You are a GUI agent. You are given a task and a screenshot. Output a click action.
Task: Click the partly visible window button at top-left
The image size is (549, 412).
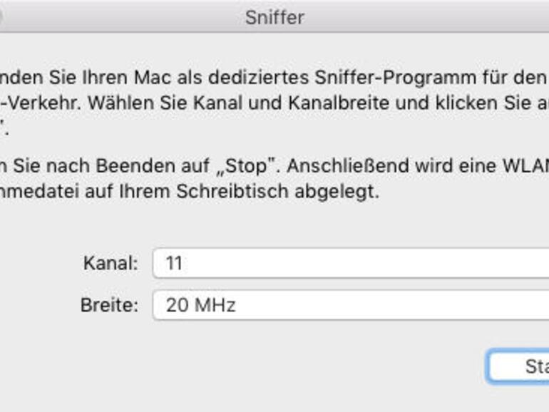(2, 16)
